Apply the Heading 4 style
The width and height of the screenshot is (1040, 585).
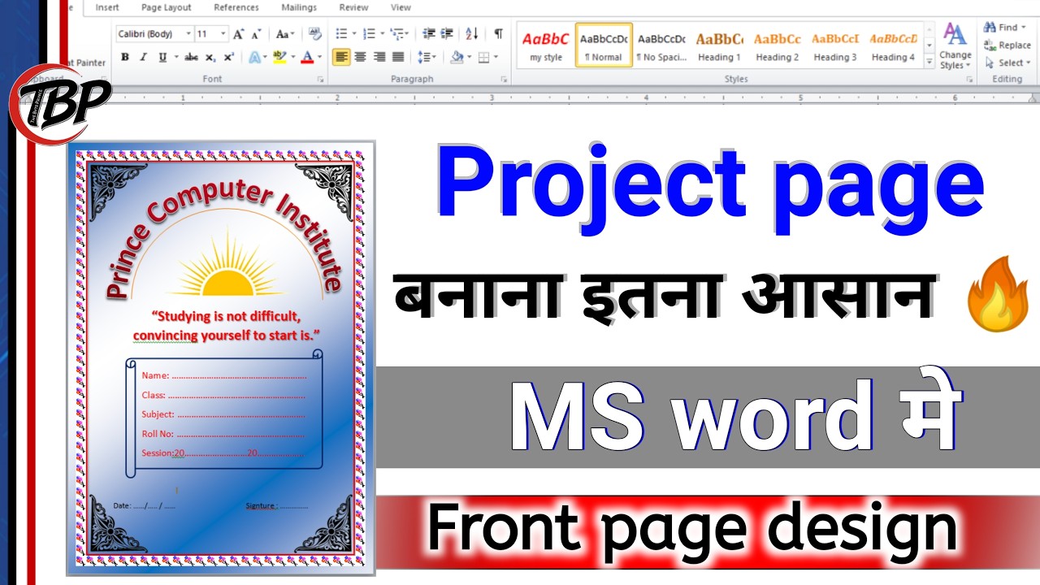(x=893, y=45)
